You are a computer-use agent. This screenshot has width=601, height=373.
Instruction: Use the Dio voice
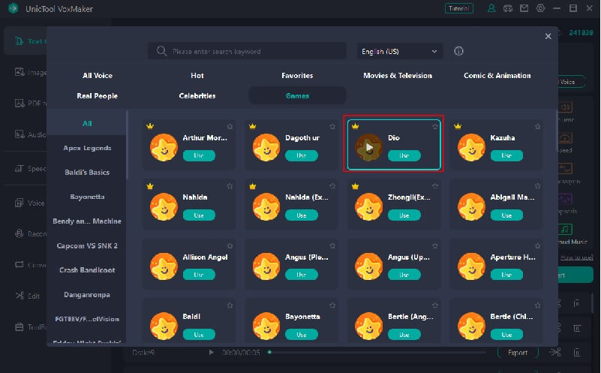pos(404,155)
